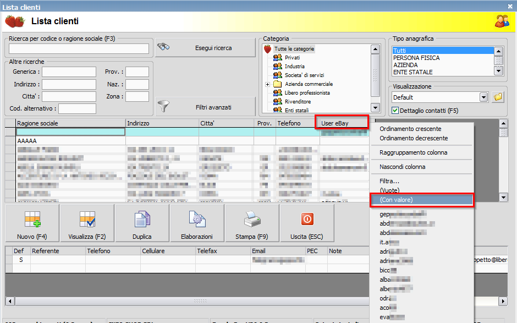
Task: Click the Email column header in contacts
Action: (278, 251)
